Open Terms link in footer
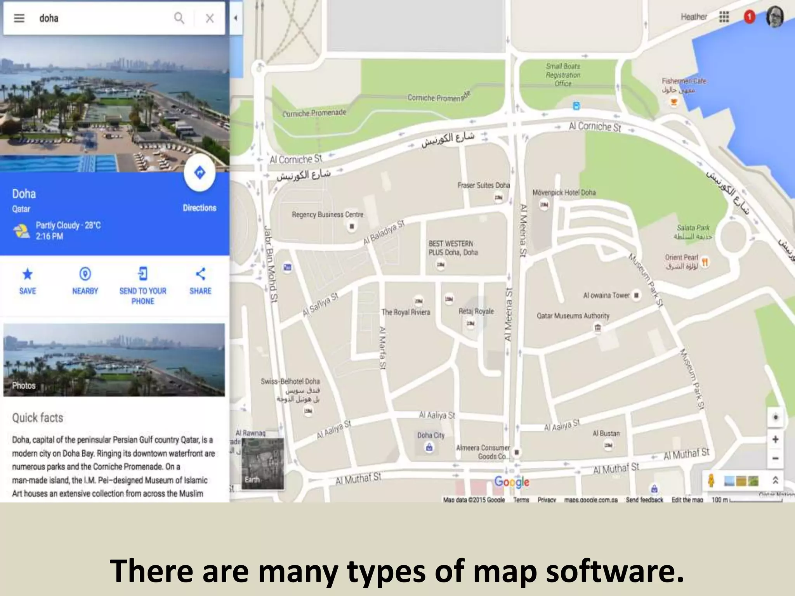This screenshot has height=596, width=795. [x=521, y=500]
